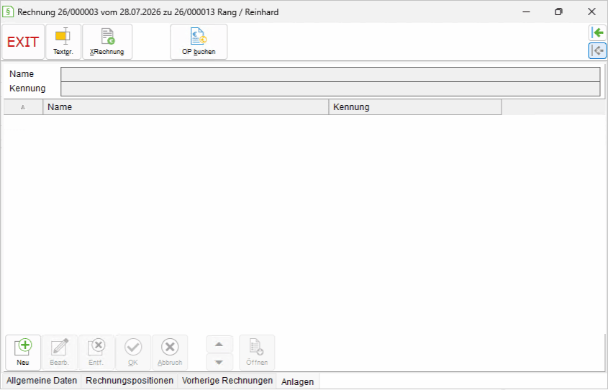Move entry up with the up arrow
This screenshot has width=608, height=390.
[219, 344]
